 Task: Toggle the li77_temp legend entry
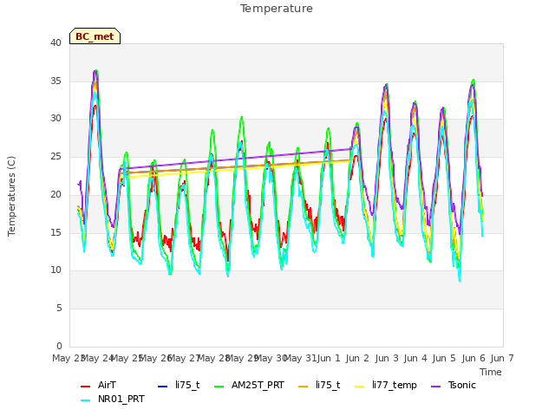[386, 385]
